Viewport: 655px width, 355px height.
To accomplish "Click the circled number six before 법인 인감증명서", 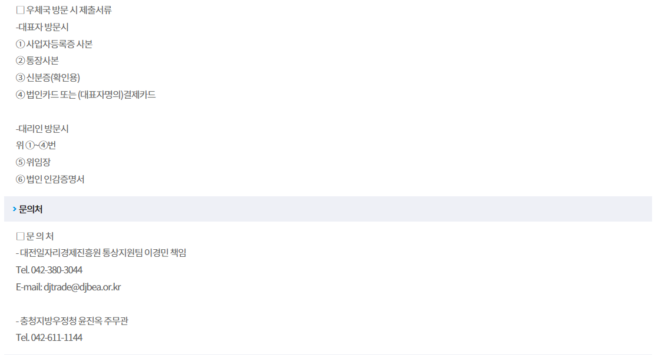I will pyautogui.click(x=20, y=180).
